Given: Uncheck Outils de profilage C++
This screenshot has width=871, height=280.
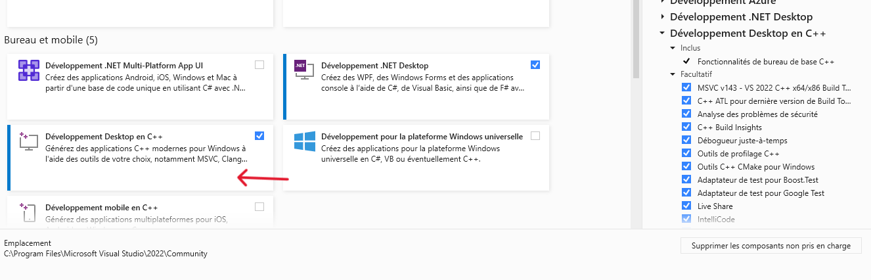Looking at the screenshot, I should (686, 153).
